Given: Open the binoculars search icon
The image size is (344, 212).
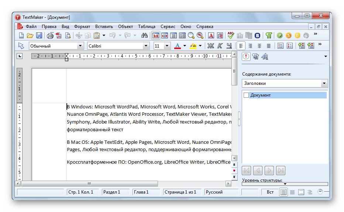Looking at the screenshot, I should pyautogui.click(x=144, y=35).
